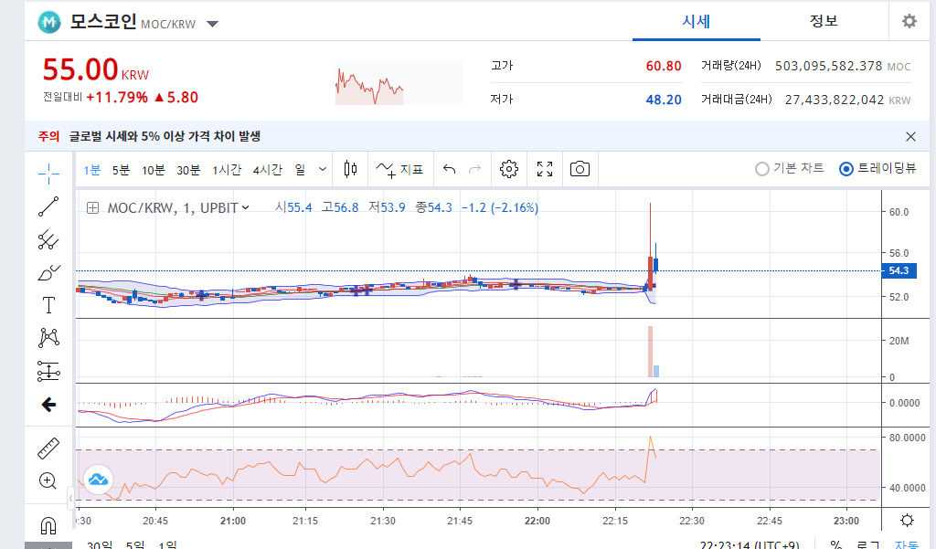Screen dimensions: 936x549
Task: Select the 30분 interval
Action: (188, 170)
